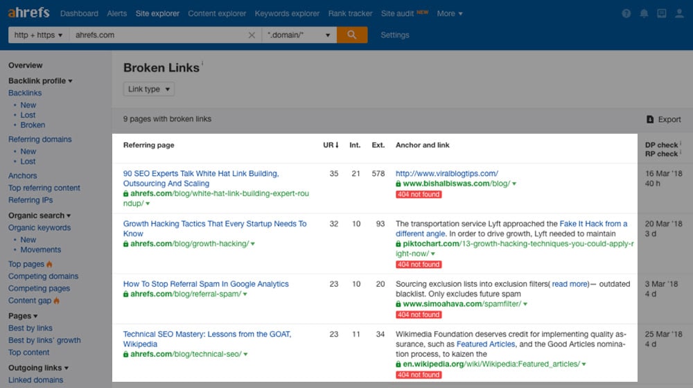Open Top content in the sidebar
Screen dimensions: 693x388
[x=28, y=353]
